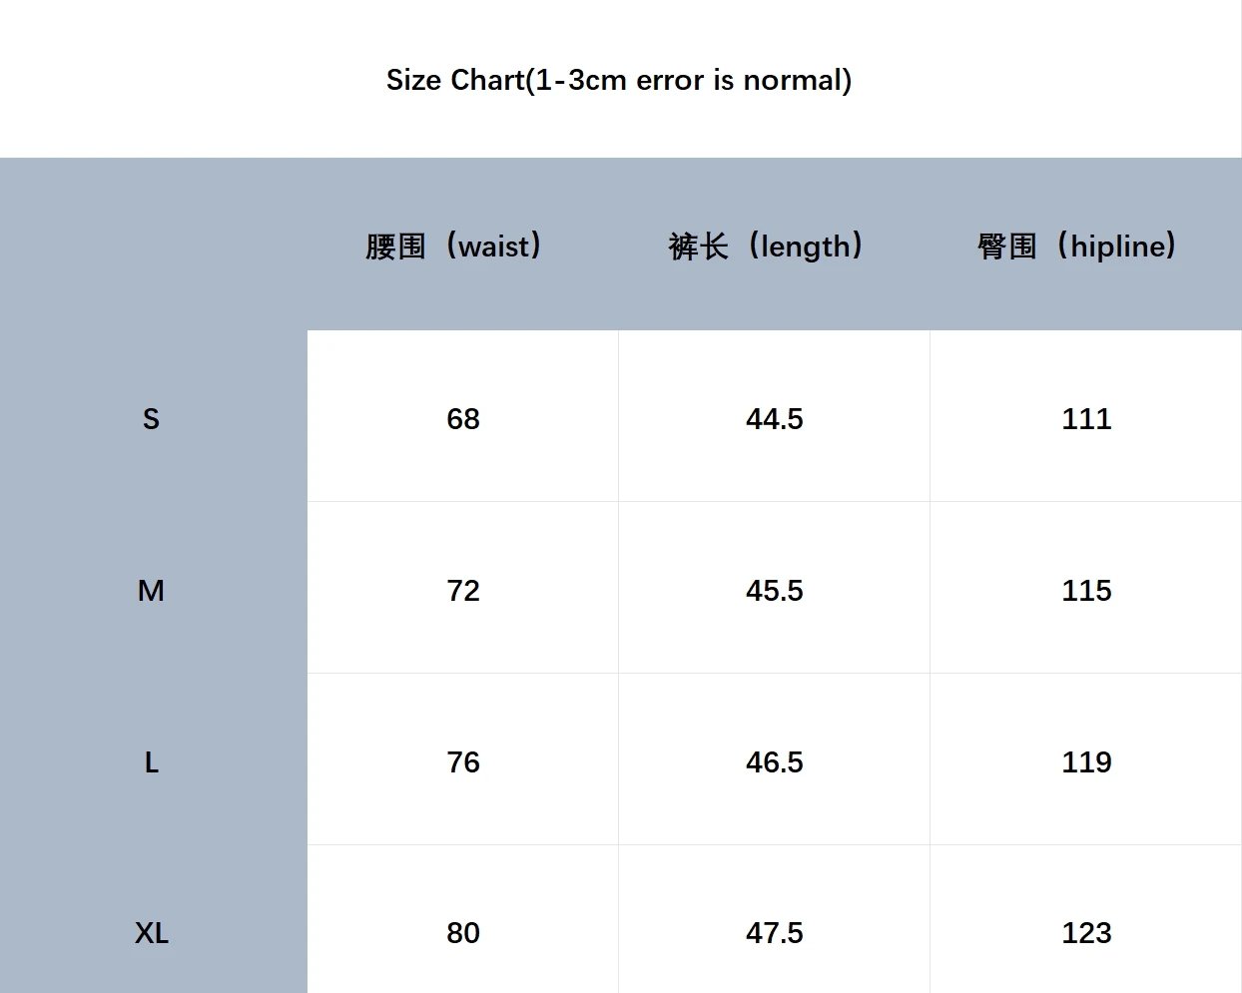Select the waist value 68 cell
Image resolution: width=1242 pixels, height=993 pixels.
tap(463, 416)
